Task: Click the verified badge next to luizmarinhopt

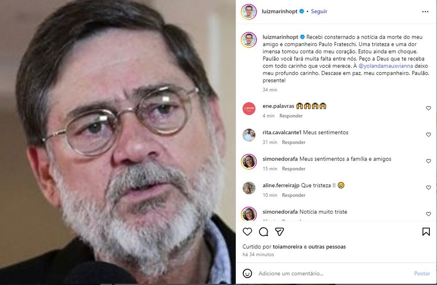Action: coord(301,12)
